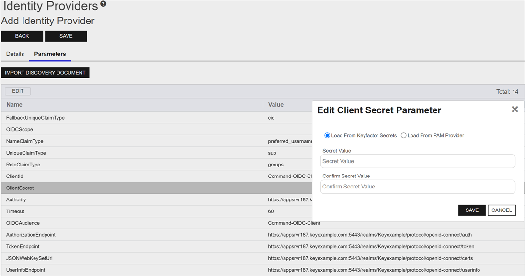Focus the Secret Value input field

pyautogui.click(x=418, y=161)
